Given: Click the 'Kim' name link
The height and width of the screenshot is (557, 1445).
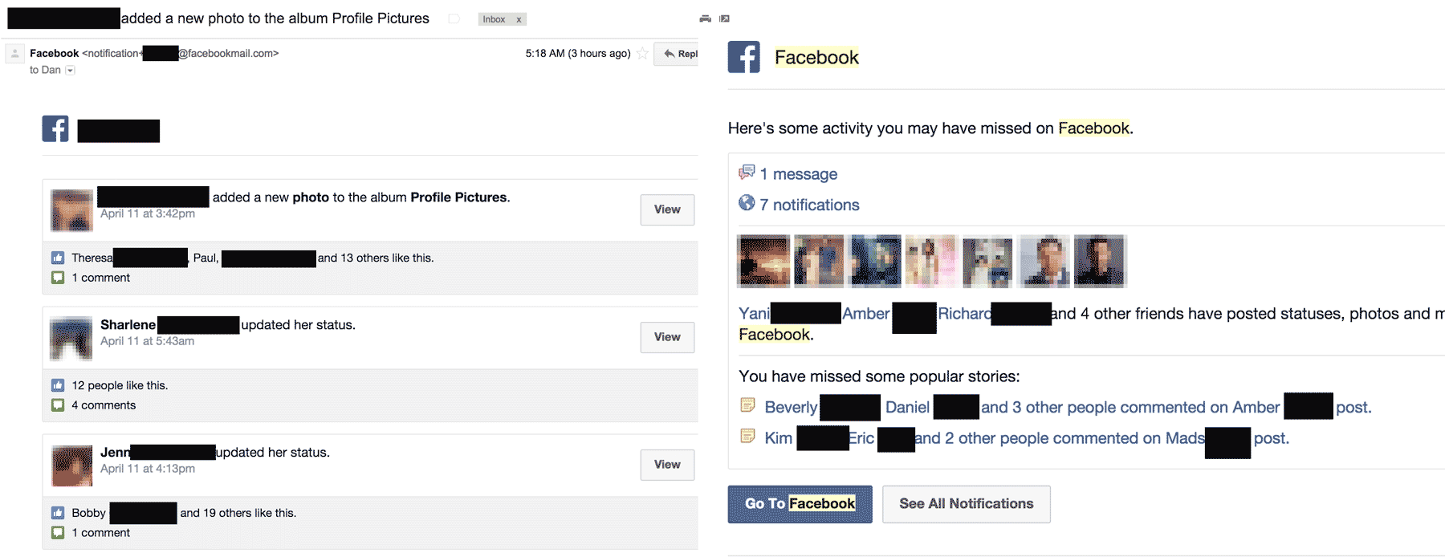Looking at the screenshot, I should click(779, 438).
